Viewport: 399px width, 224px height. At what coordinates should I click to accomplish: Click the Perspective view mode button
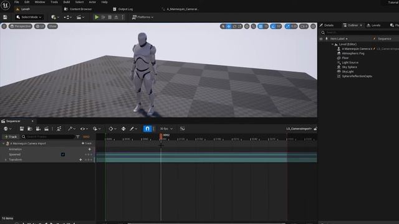click(21, 26)
